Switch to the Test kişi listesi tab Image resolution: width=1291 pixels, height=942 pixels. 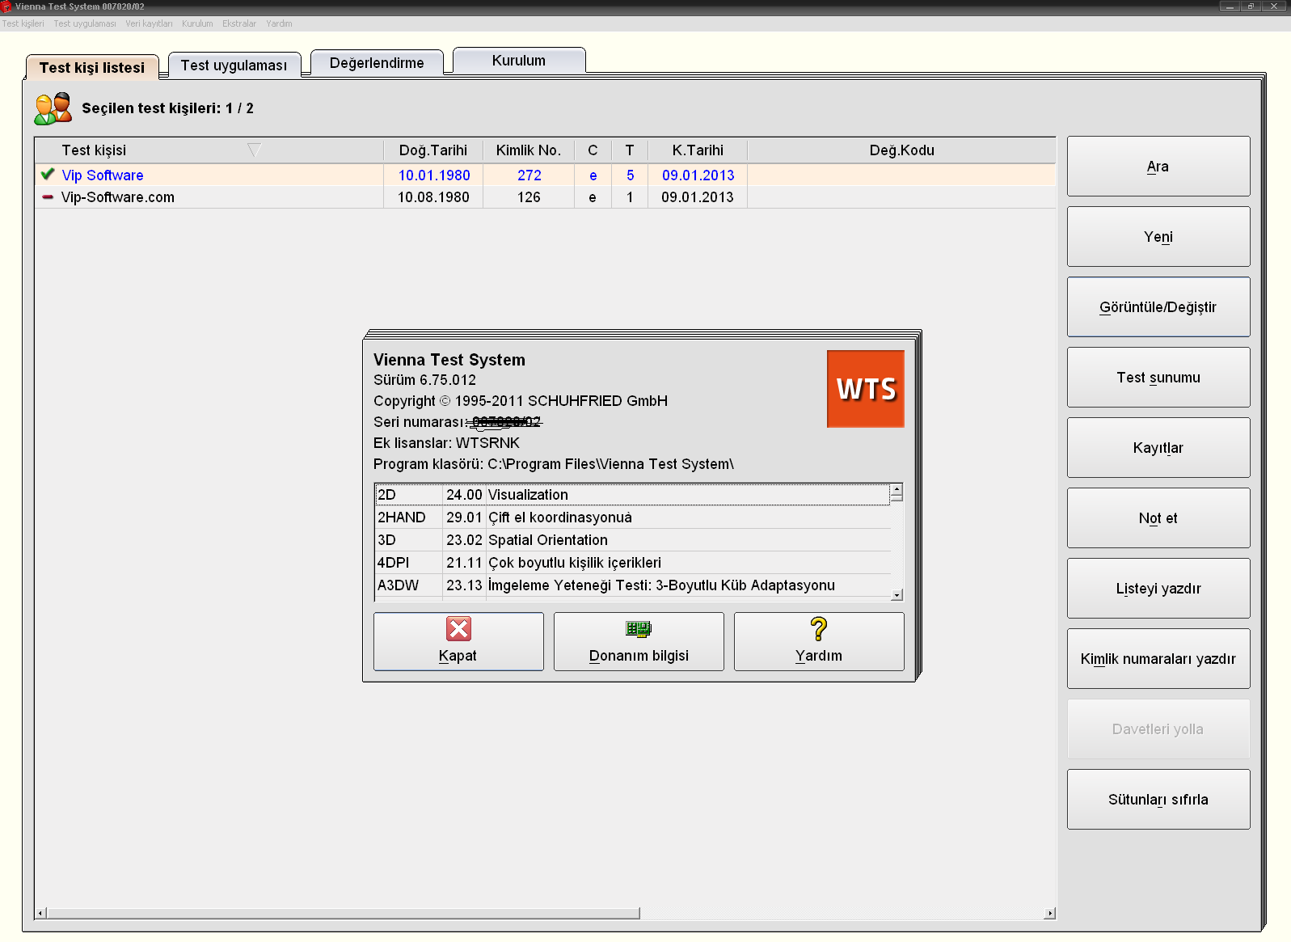(x=92, y=67)
